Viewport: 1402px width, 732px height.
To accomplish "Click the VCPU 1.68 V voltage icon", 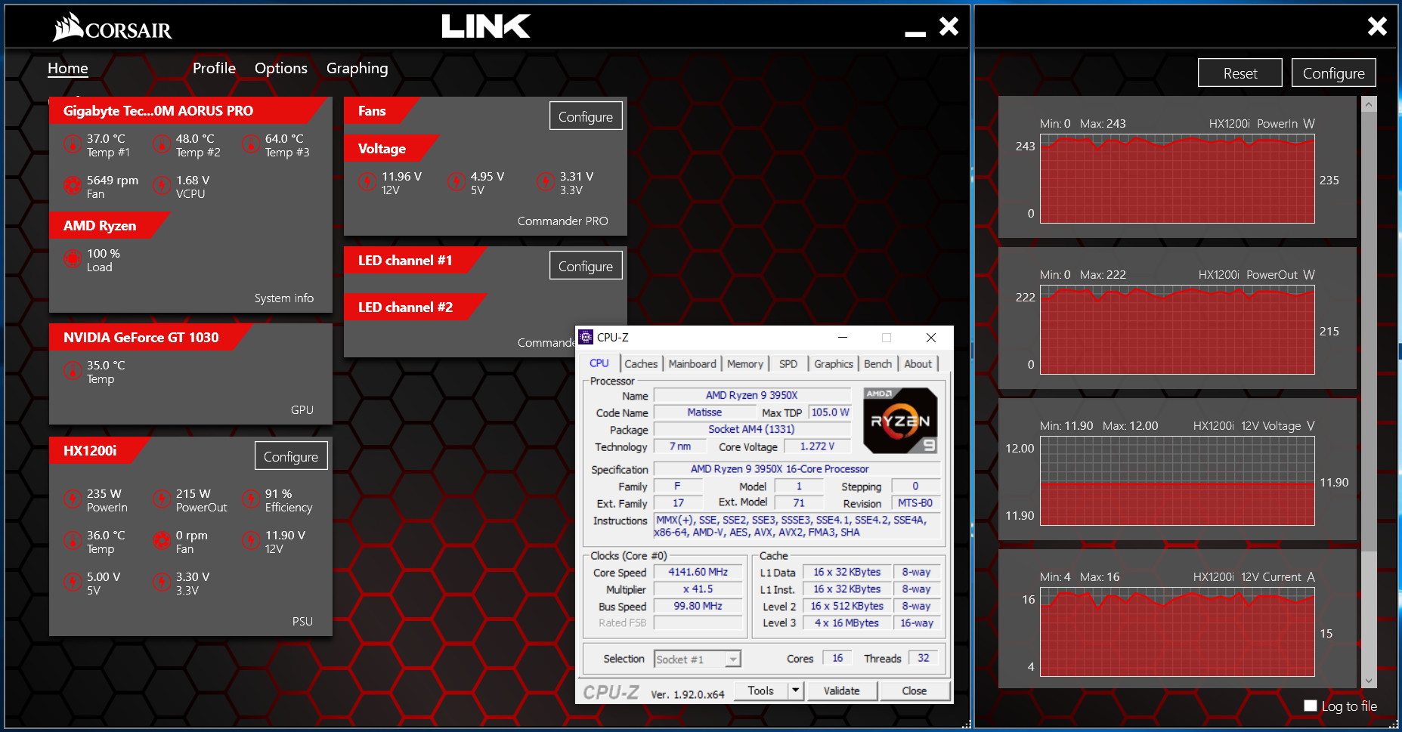I will (162, 185).
